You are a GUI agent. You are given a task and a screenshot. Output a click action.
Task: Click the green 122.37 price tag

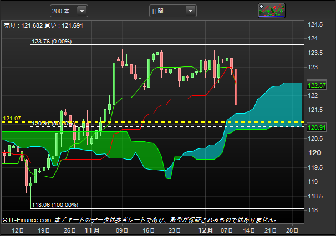click(317, 85)
